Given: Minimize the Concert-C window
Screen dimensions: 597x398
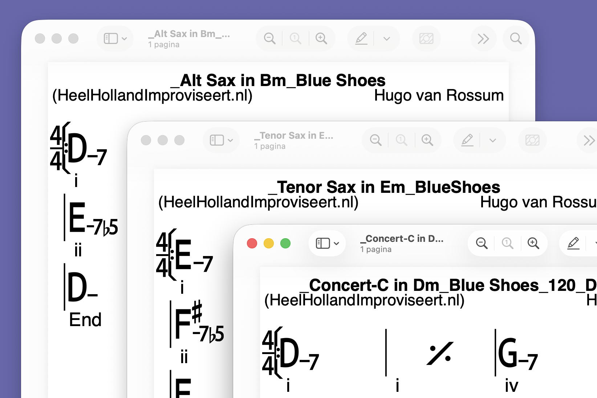Looking at the screenshot, I should pos(269,243).
